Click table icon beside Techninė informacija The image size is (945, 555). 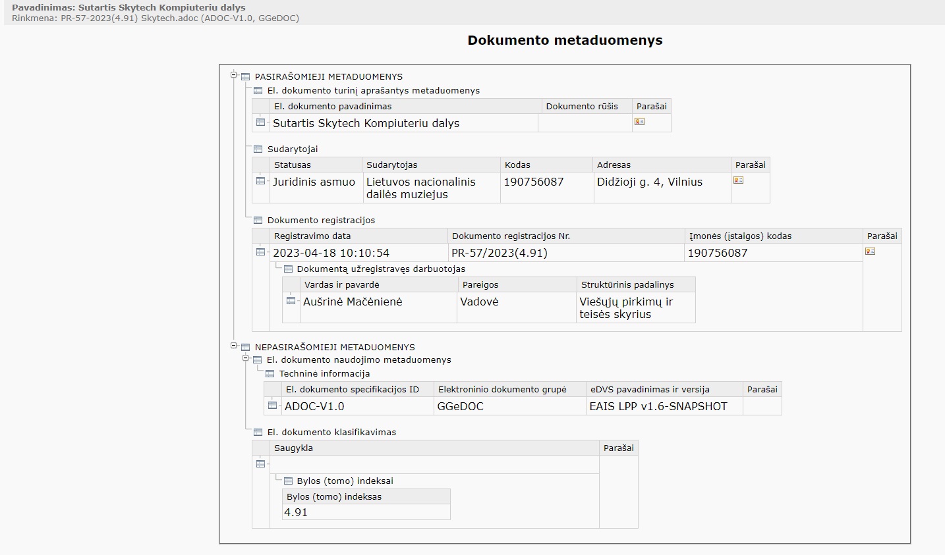point(270,374)
